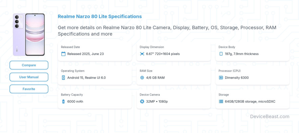Click the device body icon beside 197g

pyautogui.click(x=221, y=54)
